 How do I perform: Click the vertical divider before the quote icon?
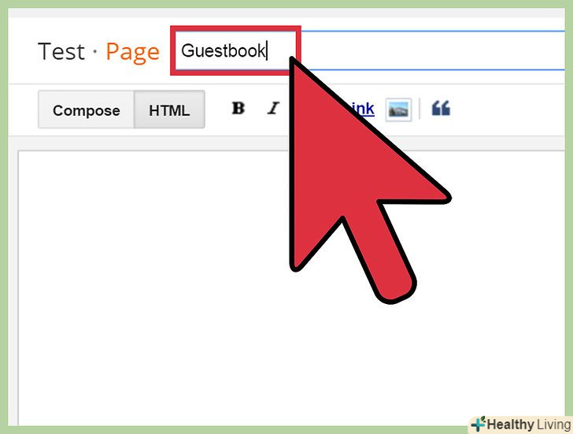[x=420, y=109]
